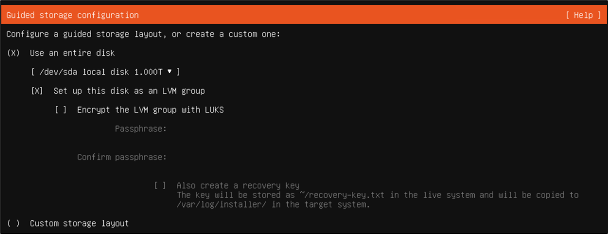Click the "Guided storage configuration" title
This screenshot has height=234, width=608.
click(x=73, y=15)
